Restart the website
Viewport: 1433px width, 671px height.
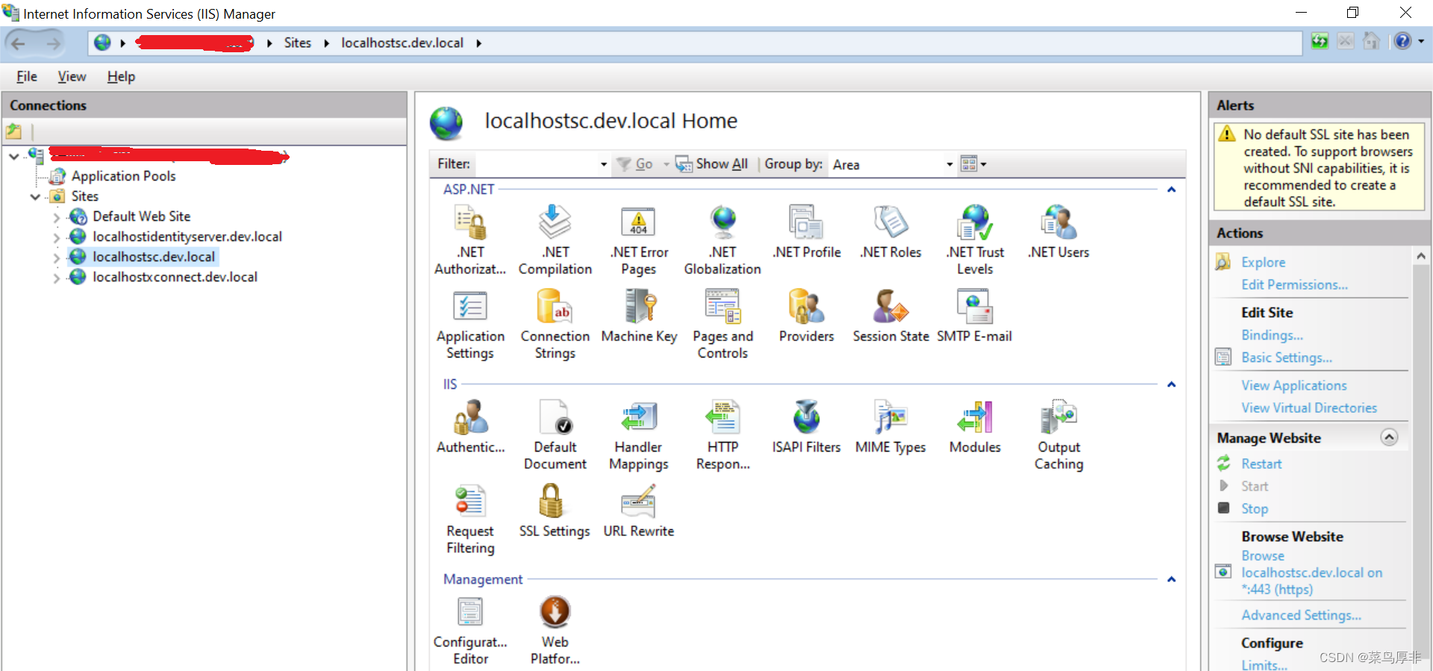click(x=1261, y=464)
